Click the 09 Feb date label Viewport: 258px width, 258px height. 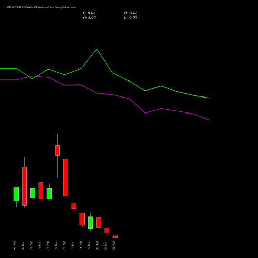click(x=23, y=246)
